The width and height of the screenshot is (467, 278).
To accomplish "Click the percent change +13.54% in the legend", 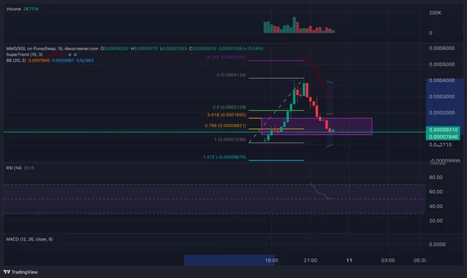I will coord(253,49).
